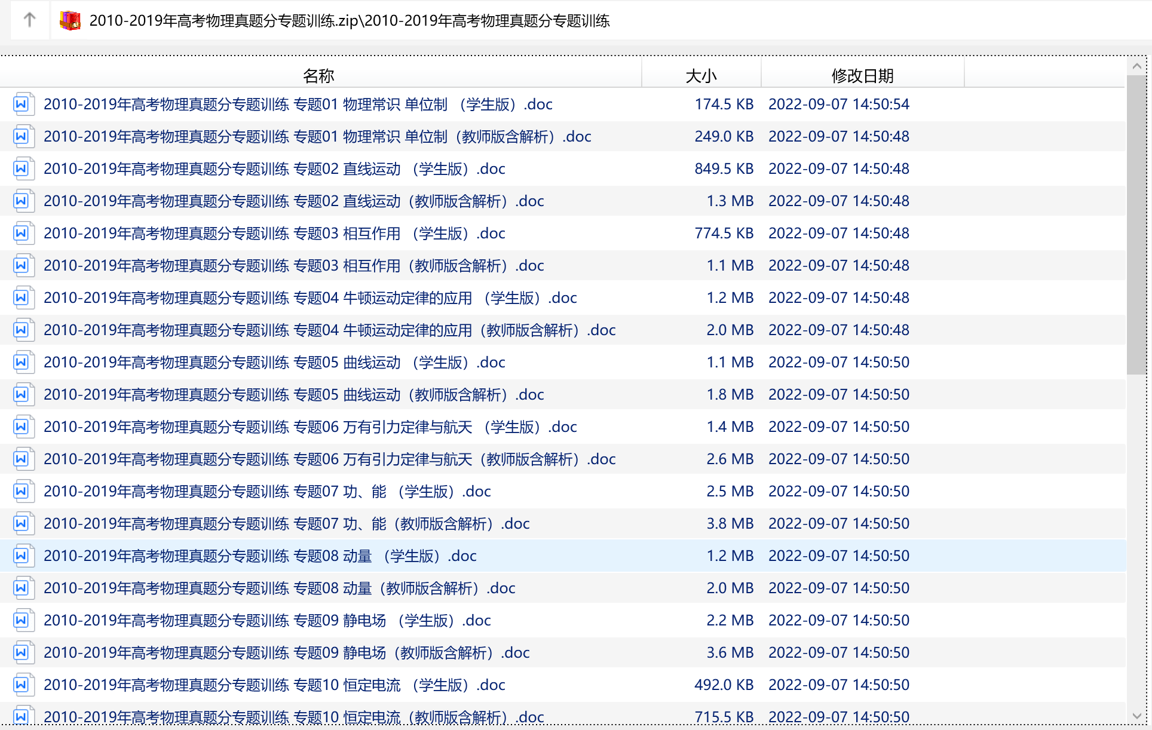Click the WinRAR archive icon in path bar

[70, 20]
